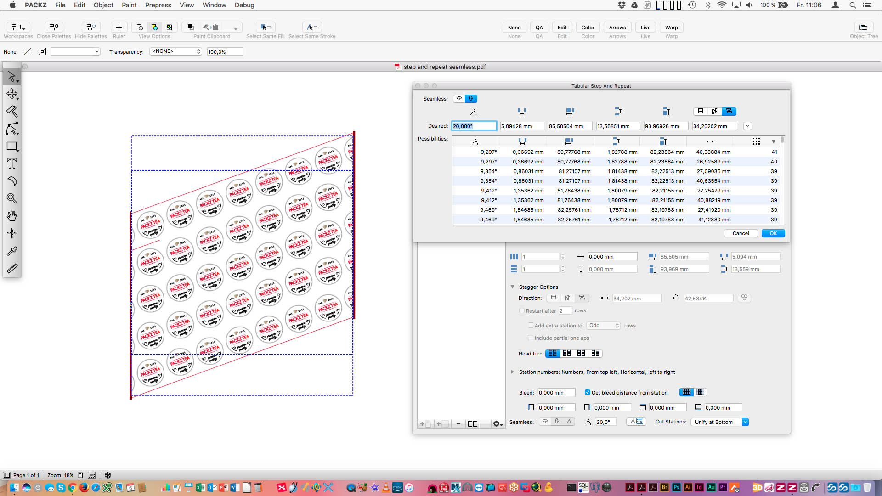This screenshot has width=882, height=496.
Task: Select the arrow selection tool
Action: 11,76
